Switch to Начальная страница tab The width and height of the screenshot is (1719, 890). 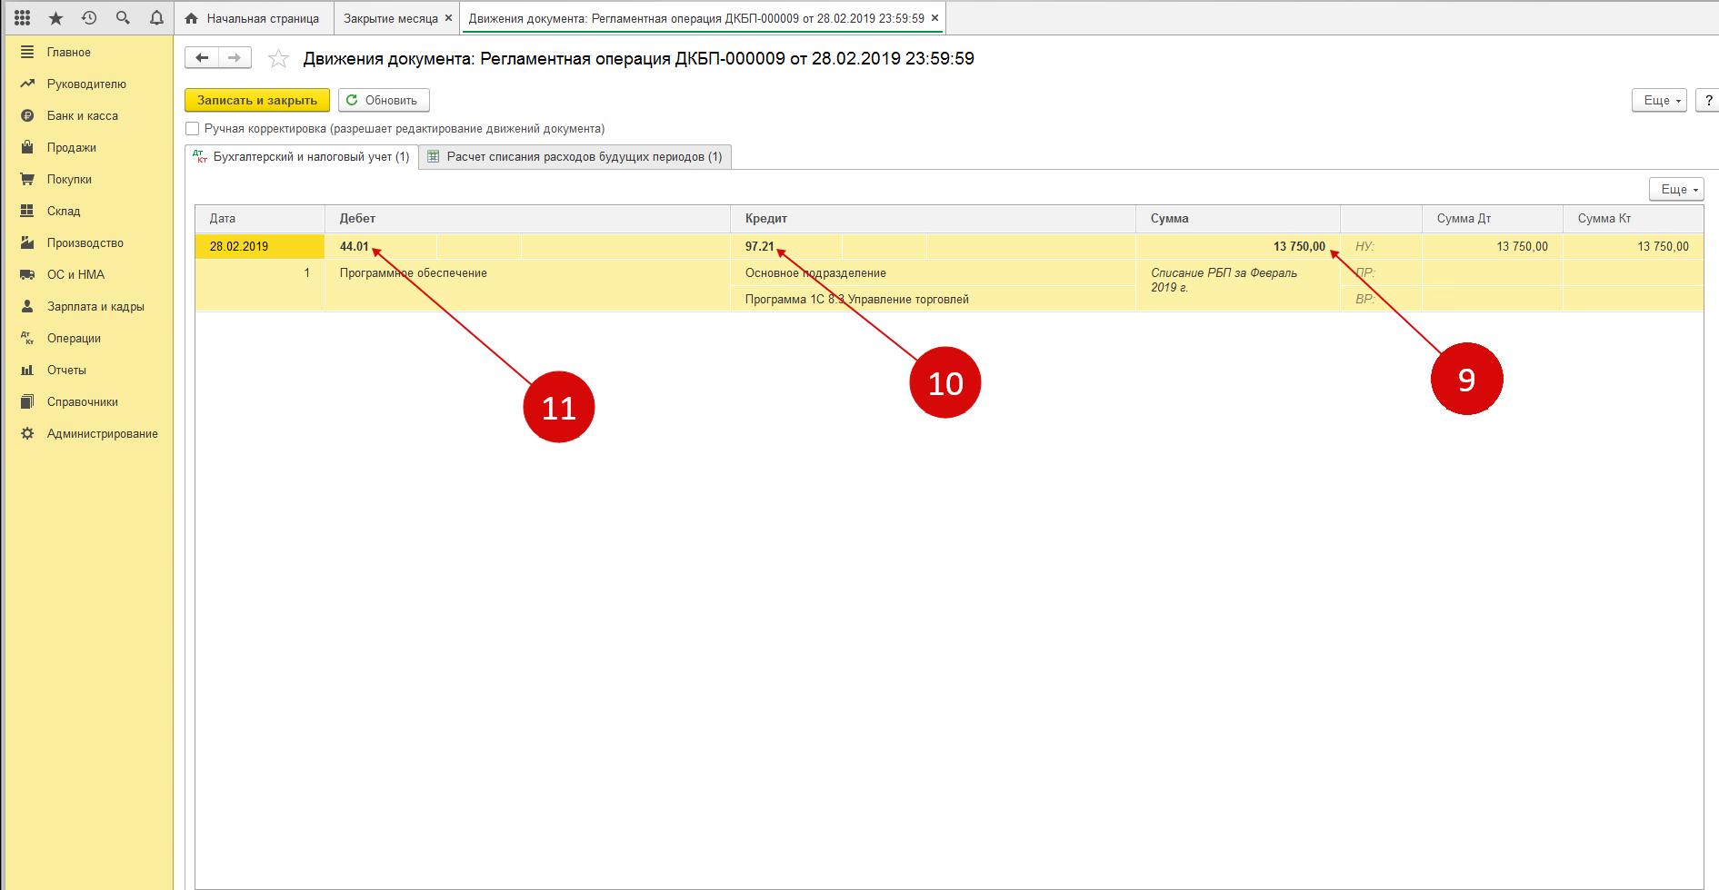[x=254, y=18]
